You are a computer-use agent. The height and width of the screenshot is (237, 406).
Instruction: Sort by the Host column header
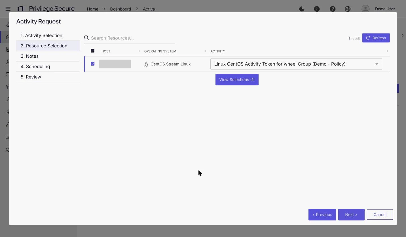(106, 51)
